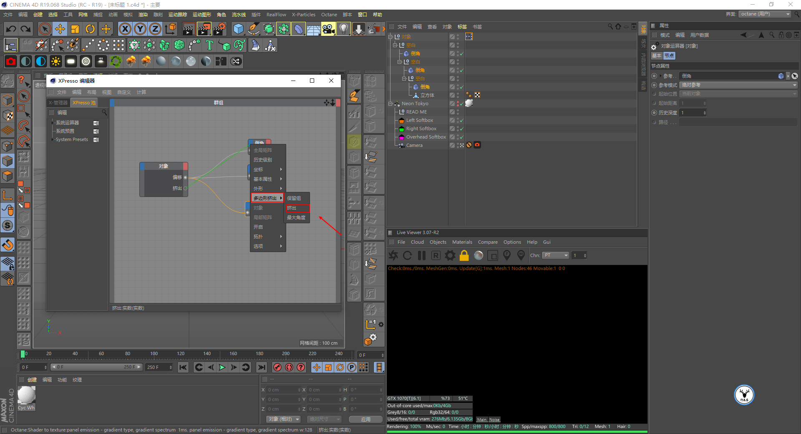Open the Chn PT dropdown
801x434 pixels.
click(x=556, y=255)
